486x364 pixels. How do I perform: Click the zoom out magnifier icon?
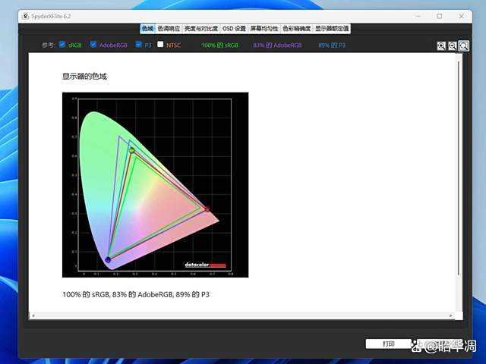pyautogui.click(x=453, y=46)
